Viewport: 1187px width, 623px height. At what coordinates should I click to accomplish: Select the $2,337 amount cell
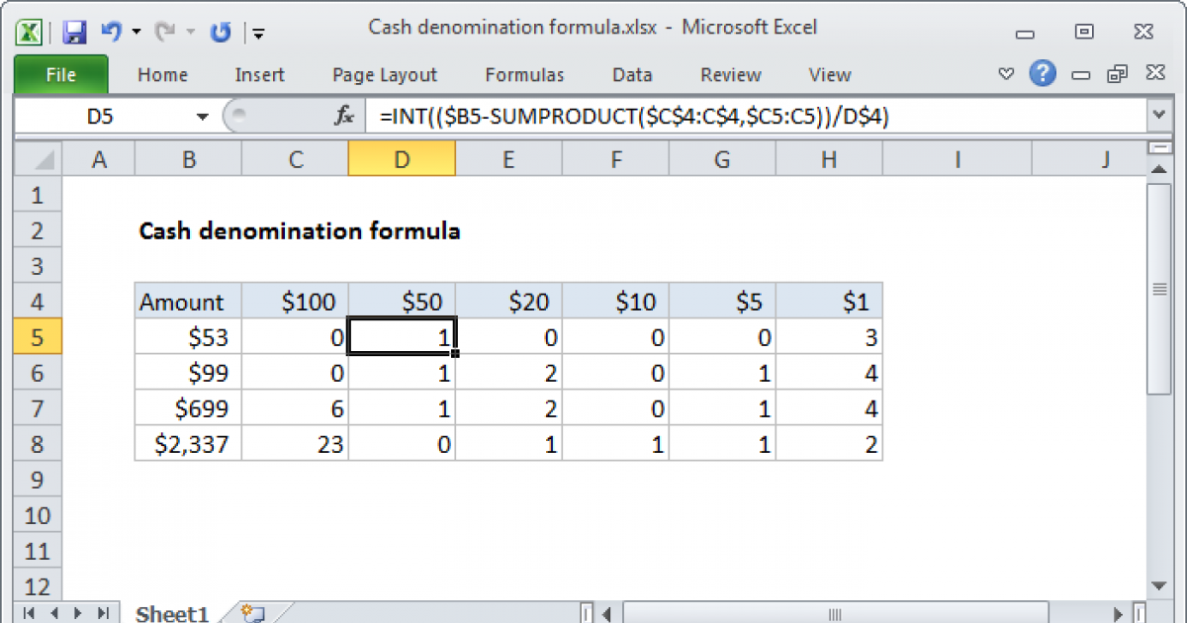click(x=188, y=445)
